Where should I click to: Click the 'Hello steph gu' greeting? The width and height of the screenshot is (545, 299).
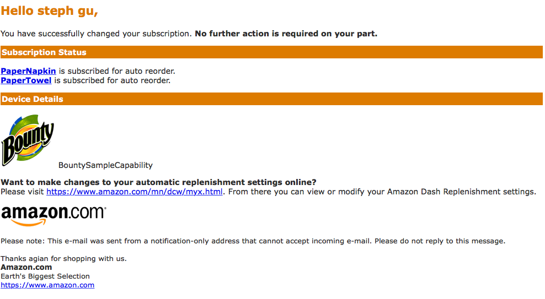(x=49, y=11)
